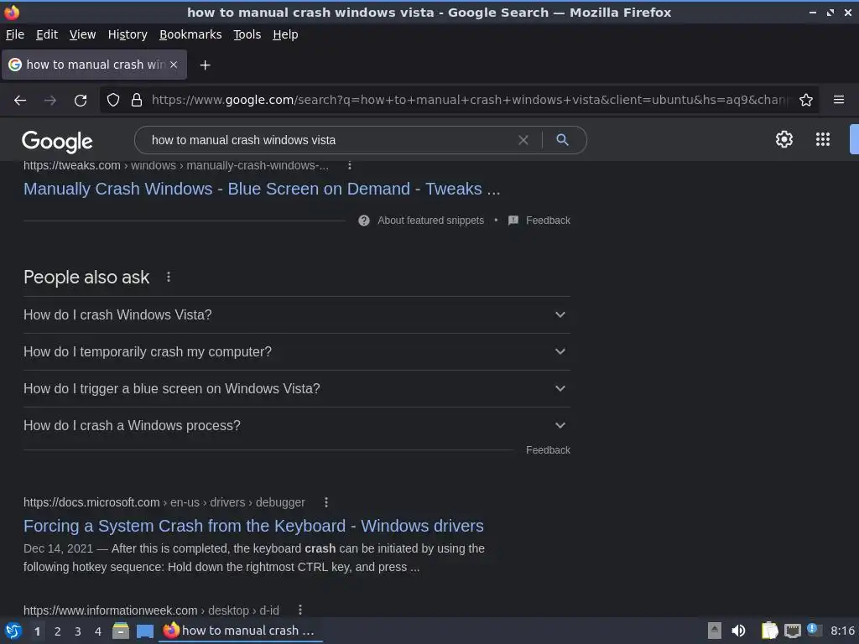Open the Google apps grid

(823, 139)
